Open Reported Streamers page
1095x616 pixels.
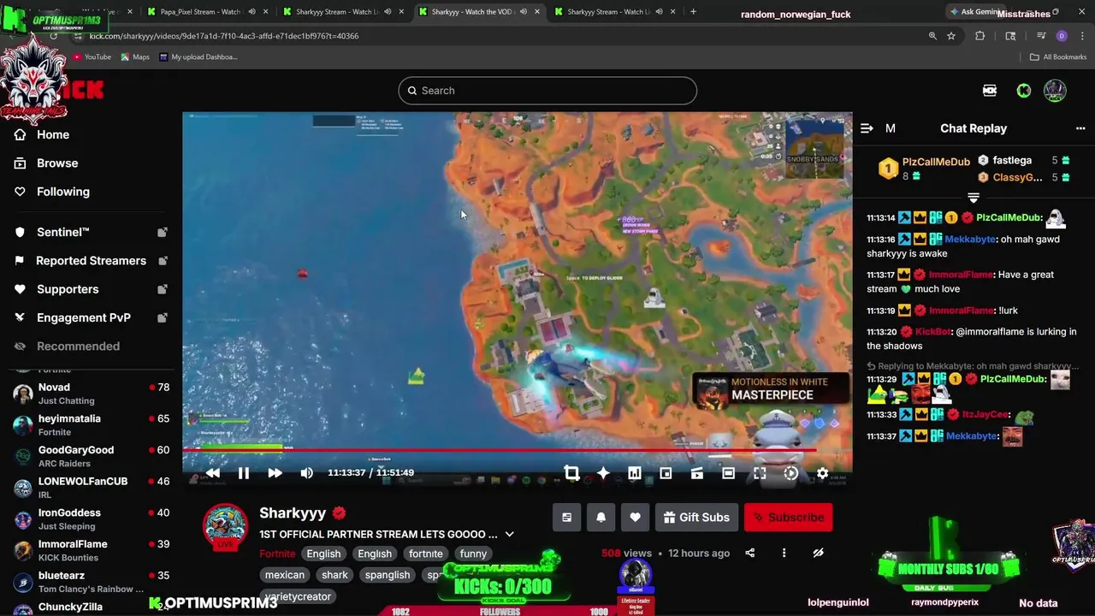[x=91, y=261]
